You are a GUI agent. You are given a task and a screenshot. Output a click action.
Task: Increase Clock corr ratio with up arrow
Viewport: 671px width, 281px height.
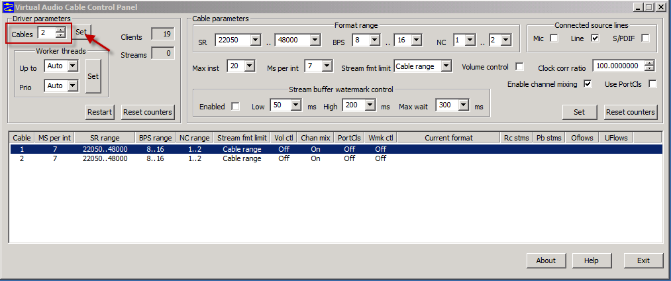tap(650, 64)
